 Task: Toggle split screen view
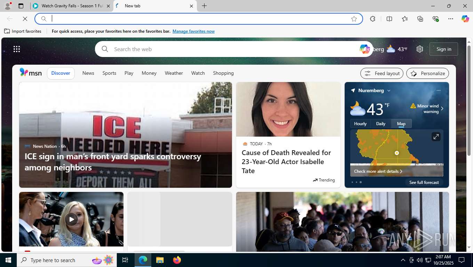coord(389,19)
